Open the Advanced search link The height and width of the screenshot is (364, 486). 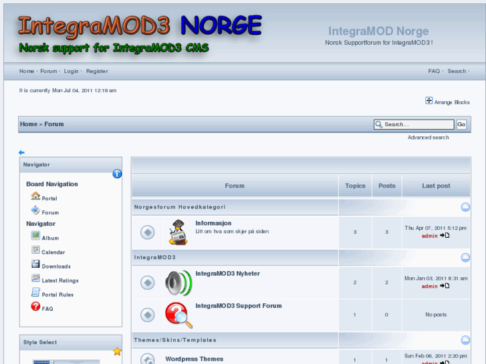[x=428, y=138]
